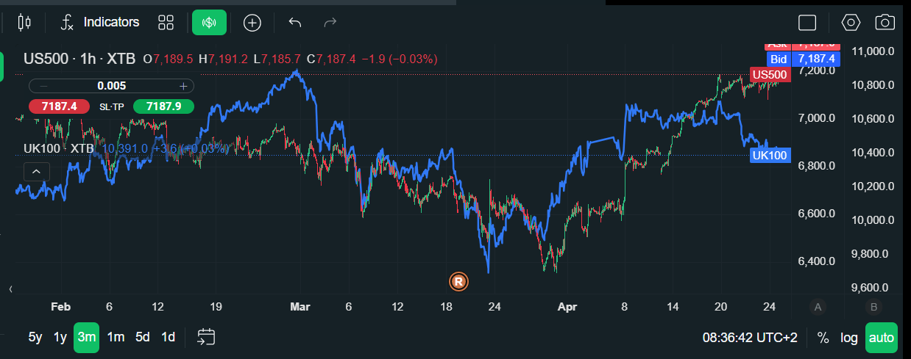911x359 pixels.
Task: Click the red 7187.4 sell button
Action: 59,106
